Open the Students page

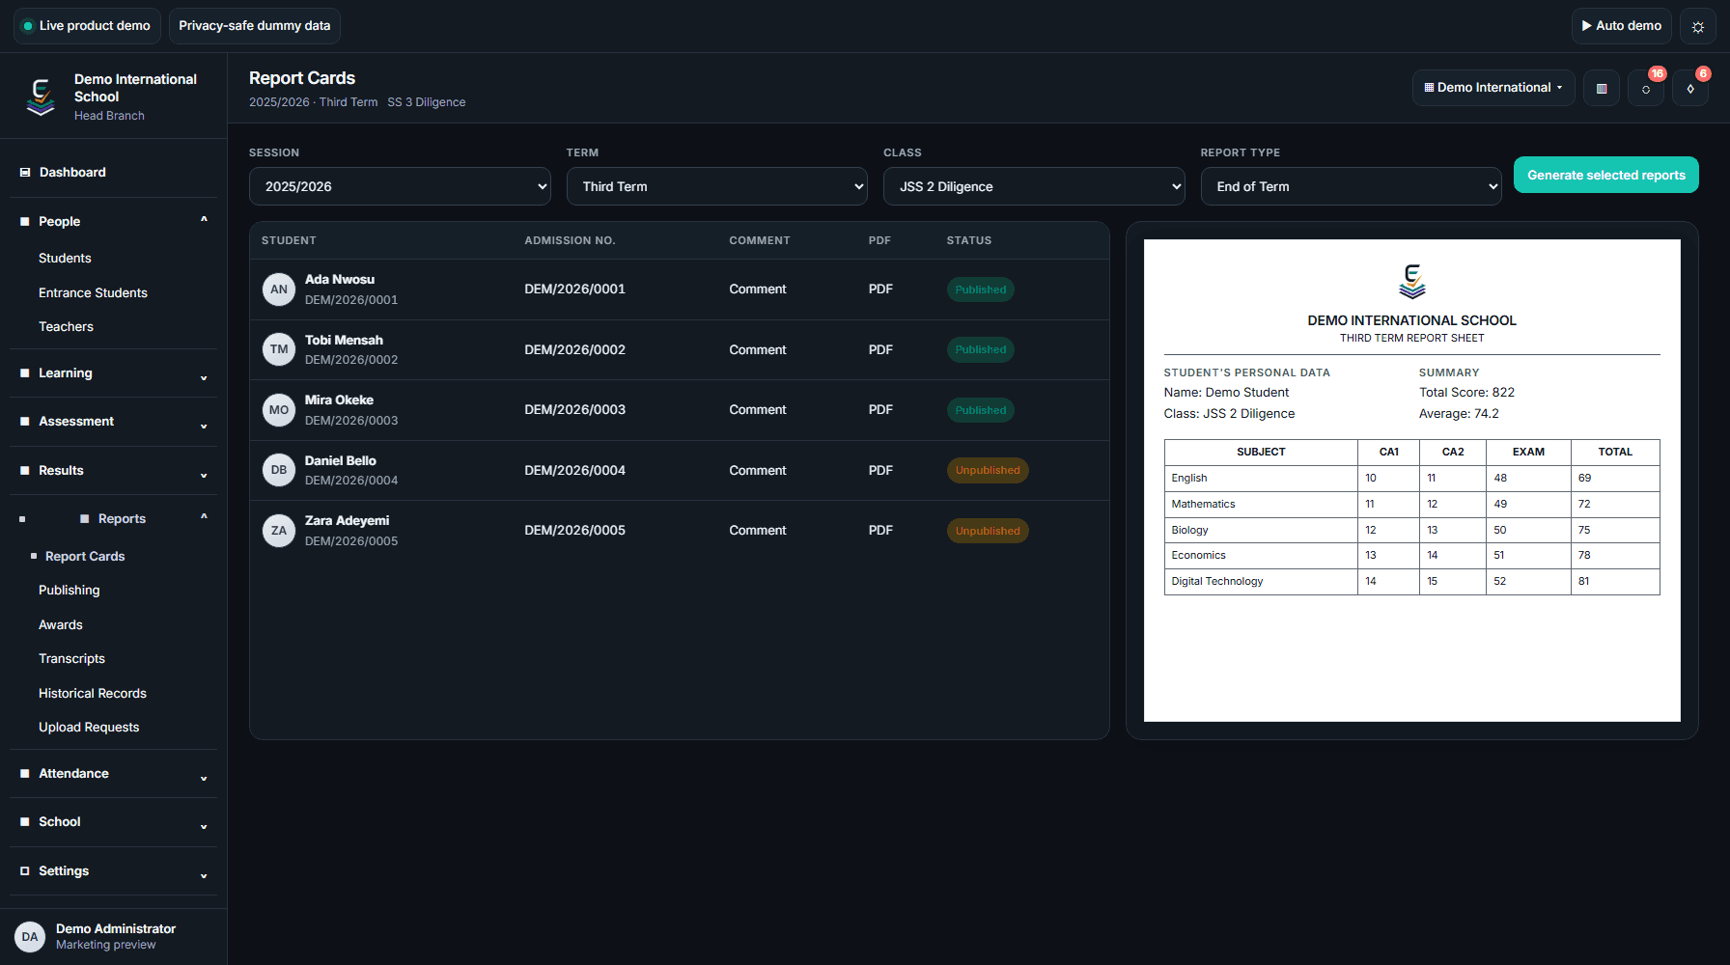click(65, 259)
